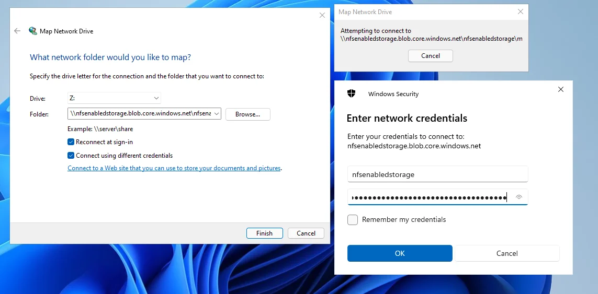Toggle Reconnect at sign-in checkbox
Viewport: 598px width, 294px height.
(71, 142)
